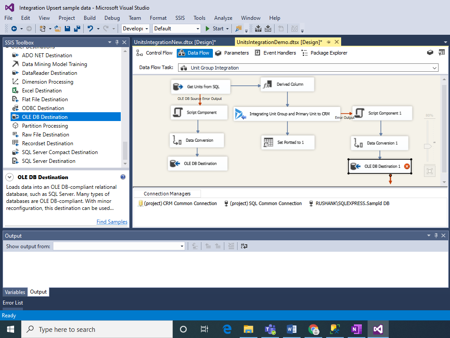Toggle word wrap in the Output pane
The image size is (450, 338).
(x=244, y=246)
